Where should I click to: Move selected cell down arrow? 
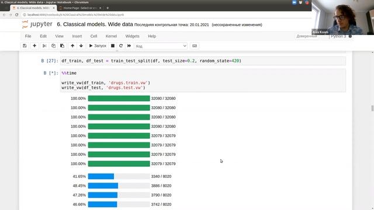(81, 45)
